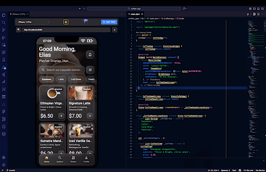This screenshot has width=266, height=172.
Task: Select the Cold Brew category chip
Action: 76,79
